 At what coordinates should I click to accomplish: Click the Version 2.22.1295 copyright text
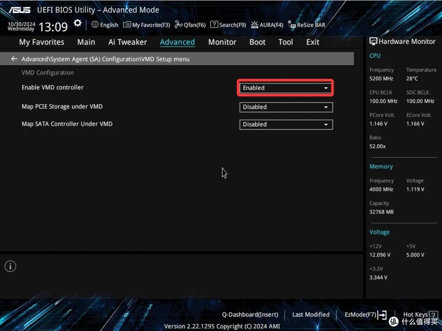(222, 326)
